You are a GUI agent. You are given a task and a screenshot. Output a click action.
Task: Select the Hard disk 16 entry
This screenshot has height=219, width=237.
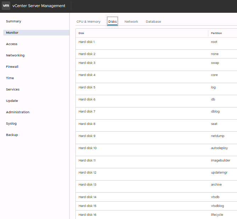coord(88,215)
